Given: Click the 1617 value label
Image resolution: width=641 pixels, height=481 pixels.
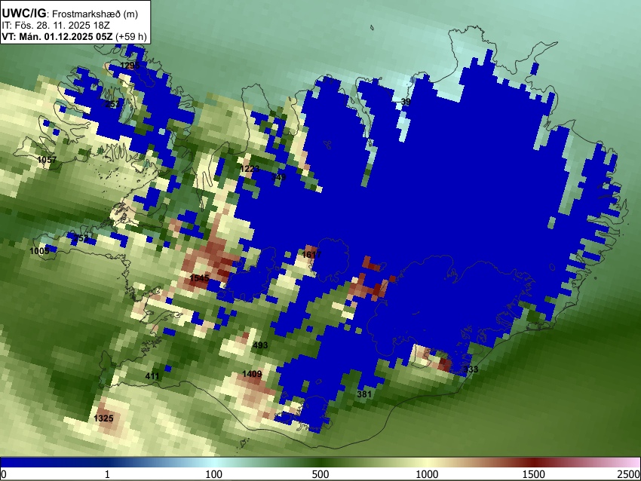Looking at the screenshot, I should (x=311, y=255).
